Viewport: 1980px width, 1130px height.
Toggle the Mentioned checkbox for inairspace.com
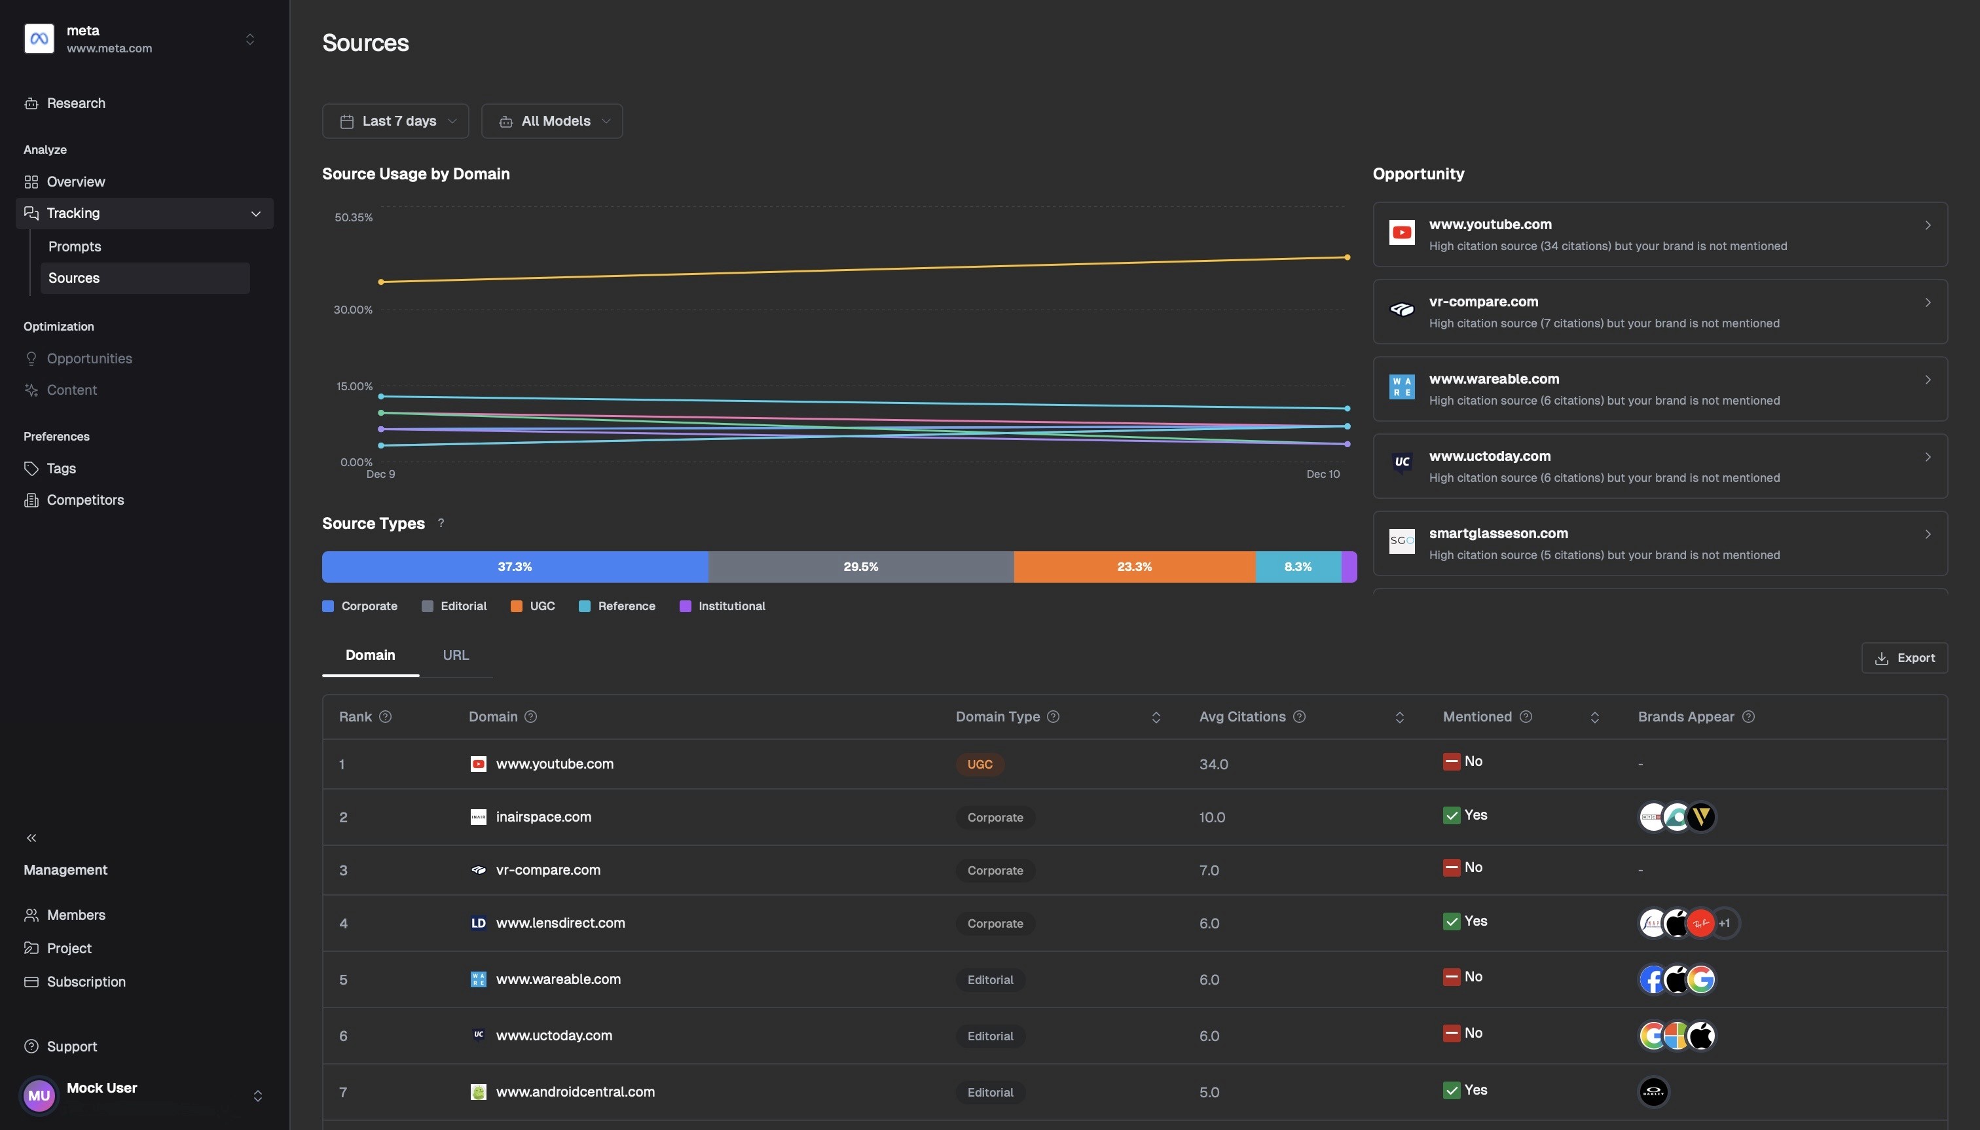coord(1453,816)
